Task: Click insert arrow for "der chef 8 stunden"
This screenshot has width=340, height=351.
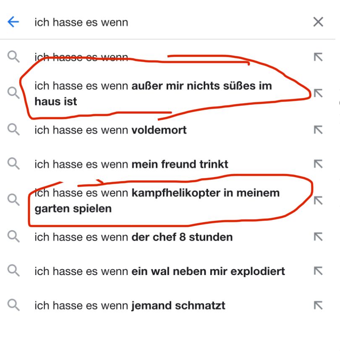Action: pos(318,237)
